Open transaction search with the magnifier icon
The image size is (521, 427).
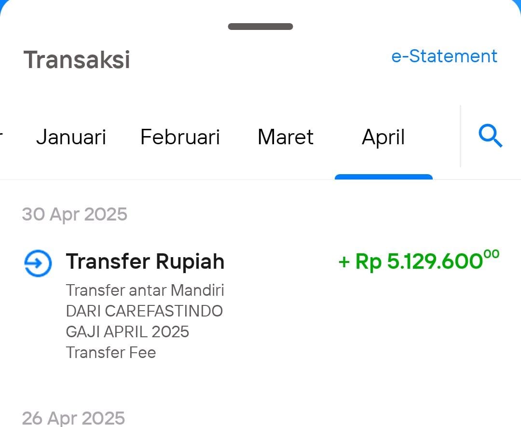[491, 136]
